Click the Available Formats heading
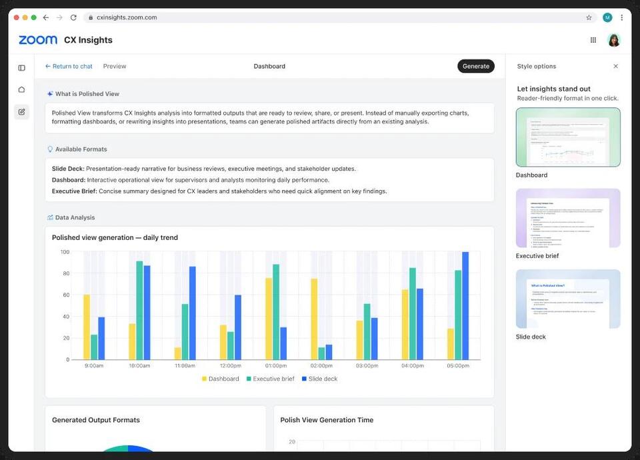640x460 pixels. coord(81,149)
